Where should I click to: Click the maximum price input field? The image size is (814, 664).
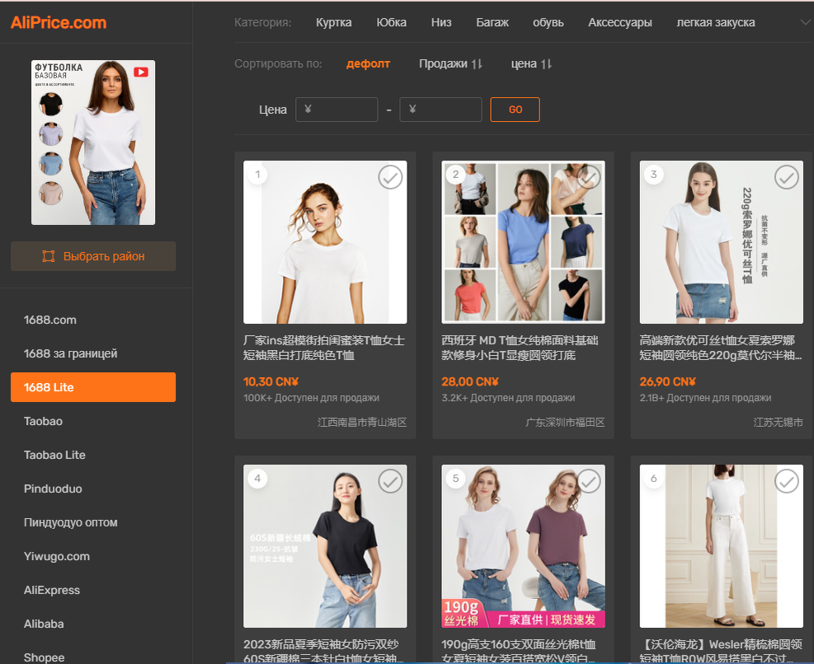(x=440, y=110)
